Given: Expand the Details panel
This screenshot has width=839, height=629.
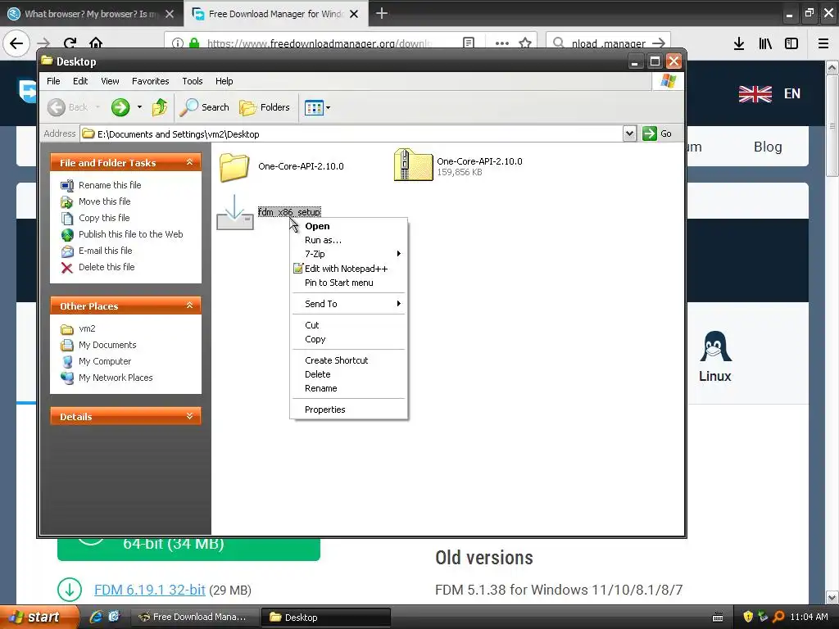Looking at the screenshot, I should pyautogui.click(x=189, y=416).
